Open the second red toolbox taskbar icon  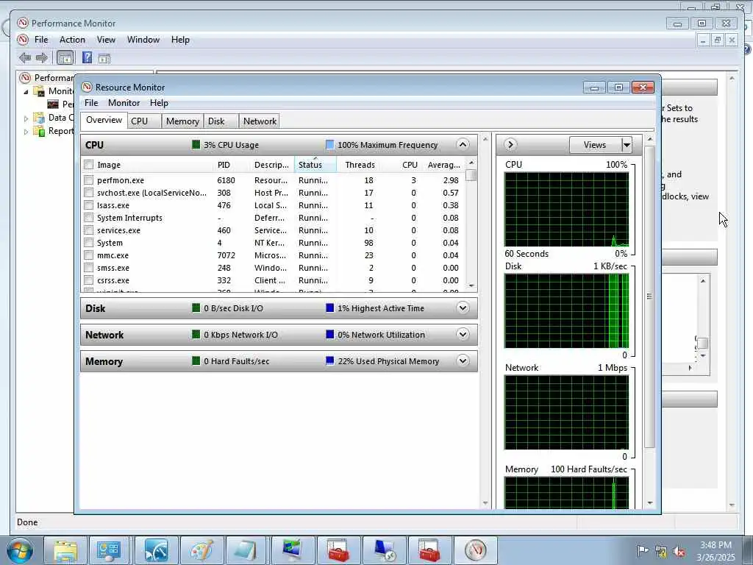coord(429,550)
